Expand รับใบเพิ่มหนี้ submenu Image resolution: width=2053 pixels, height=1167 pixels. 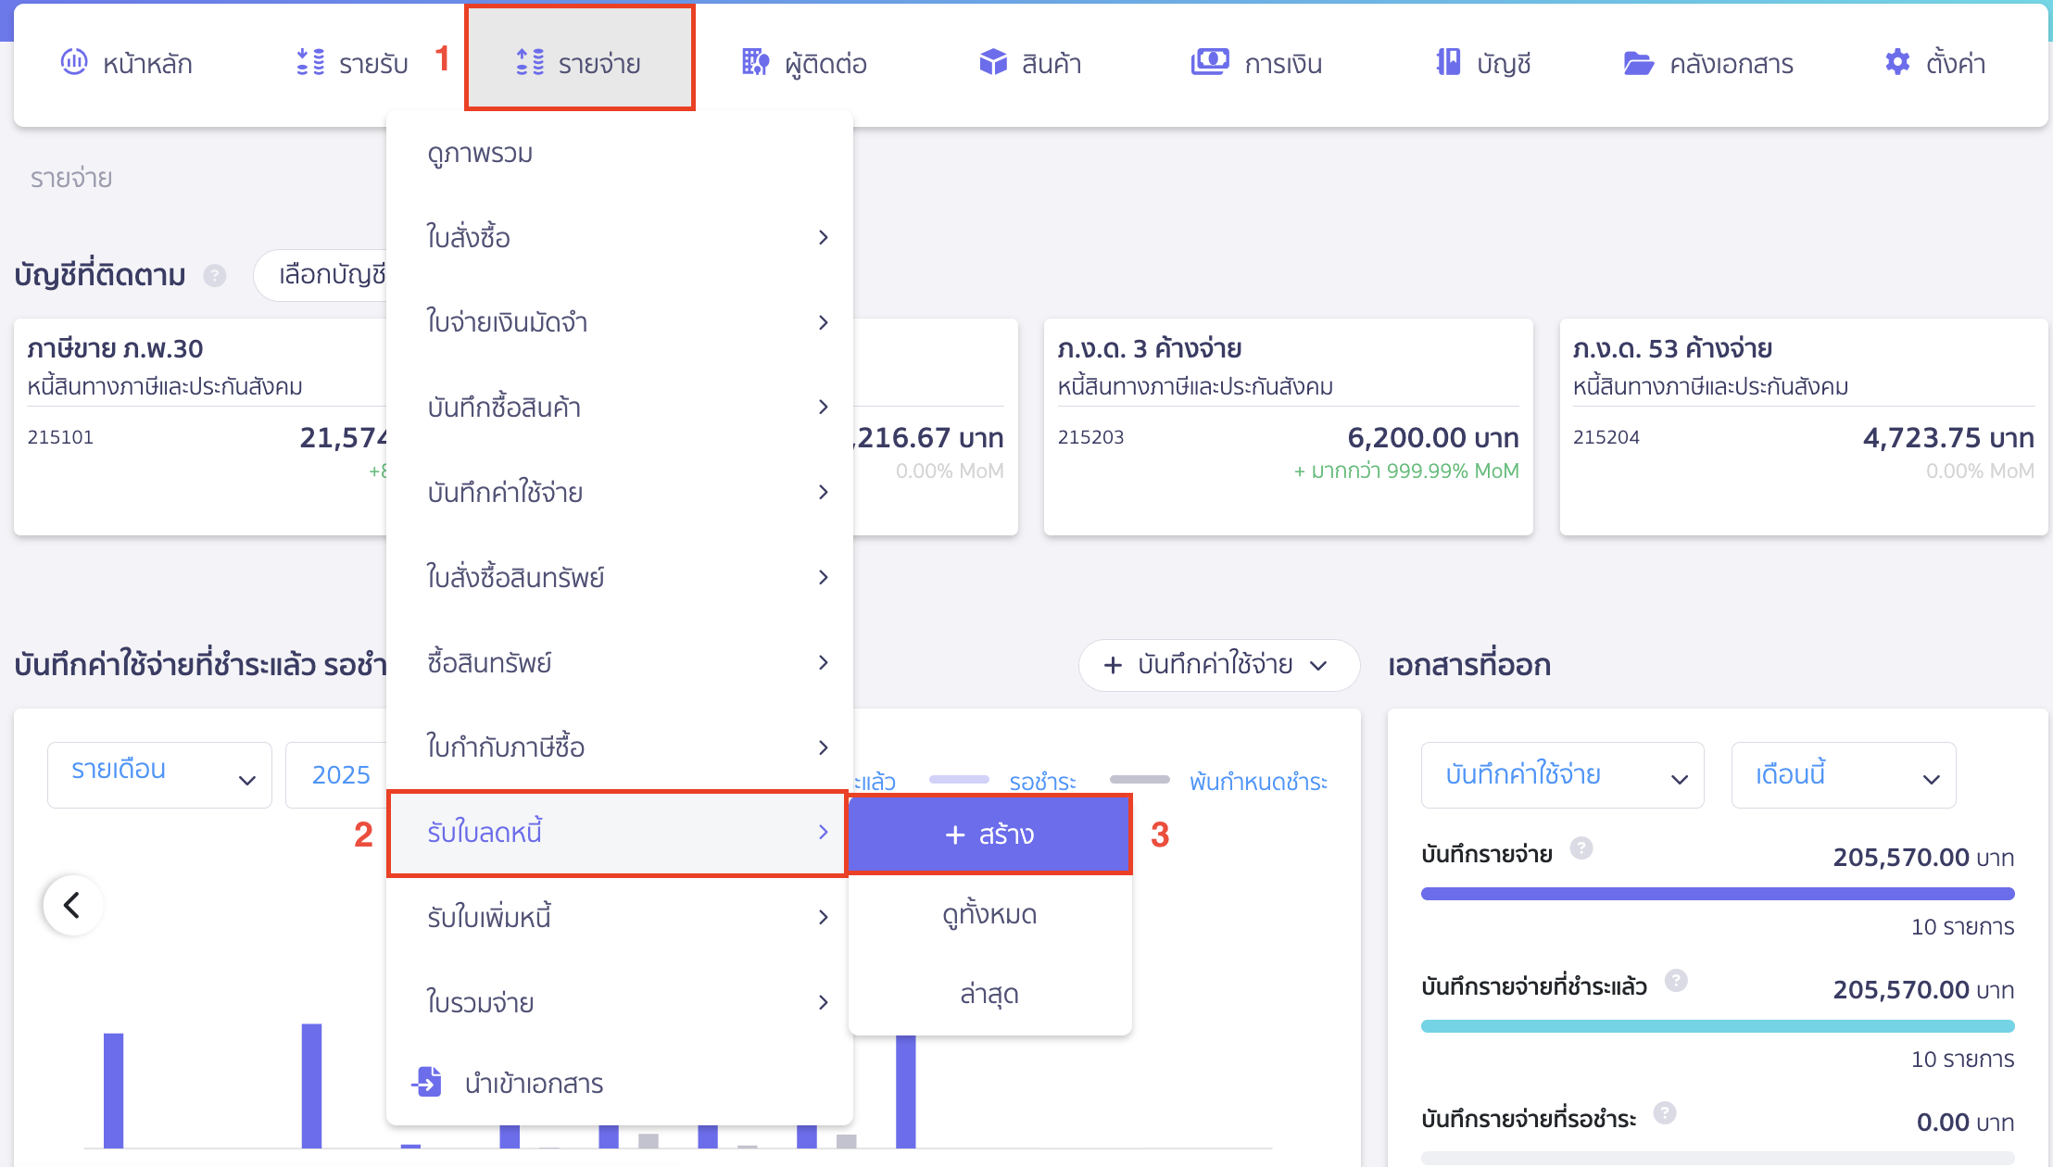point(619,918)
